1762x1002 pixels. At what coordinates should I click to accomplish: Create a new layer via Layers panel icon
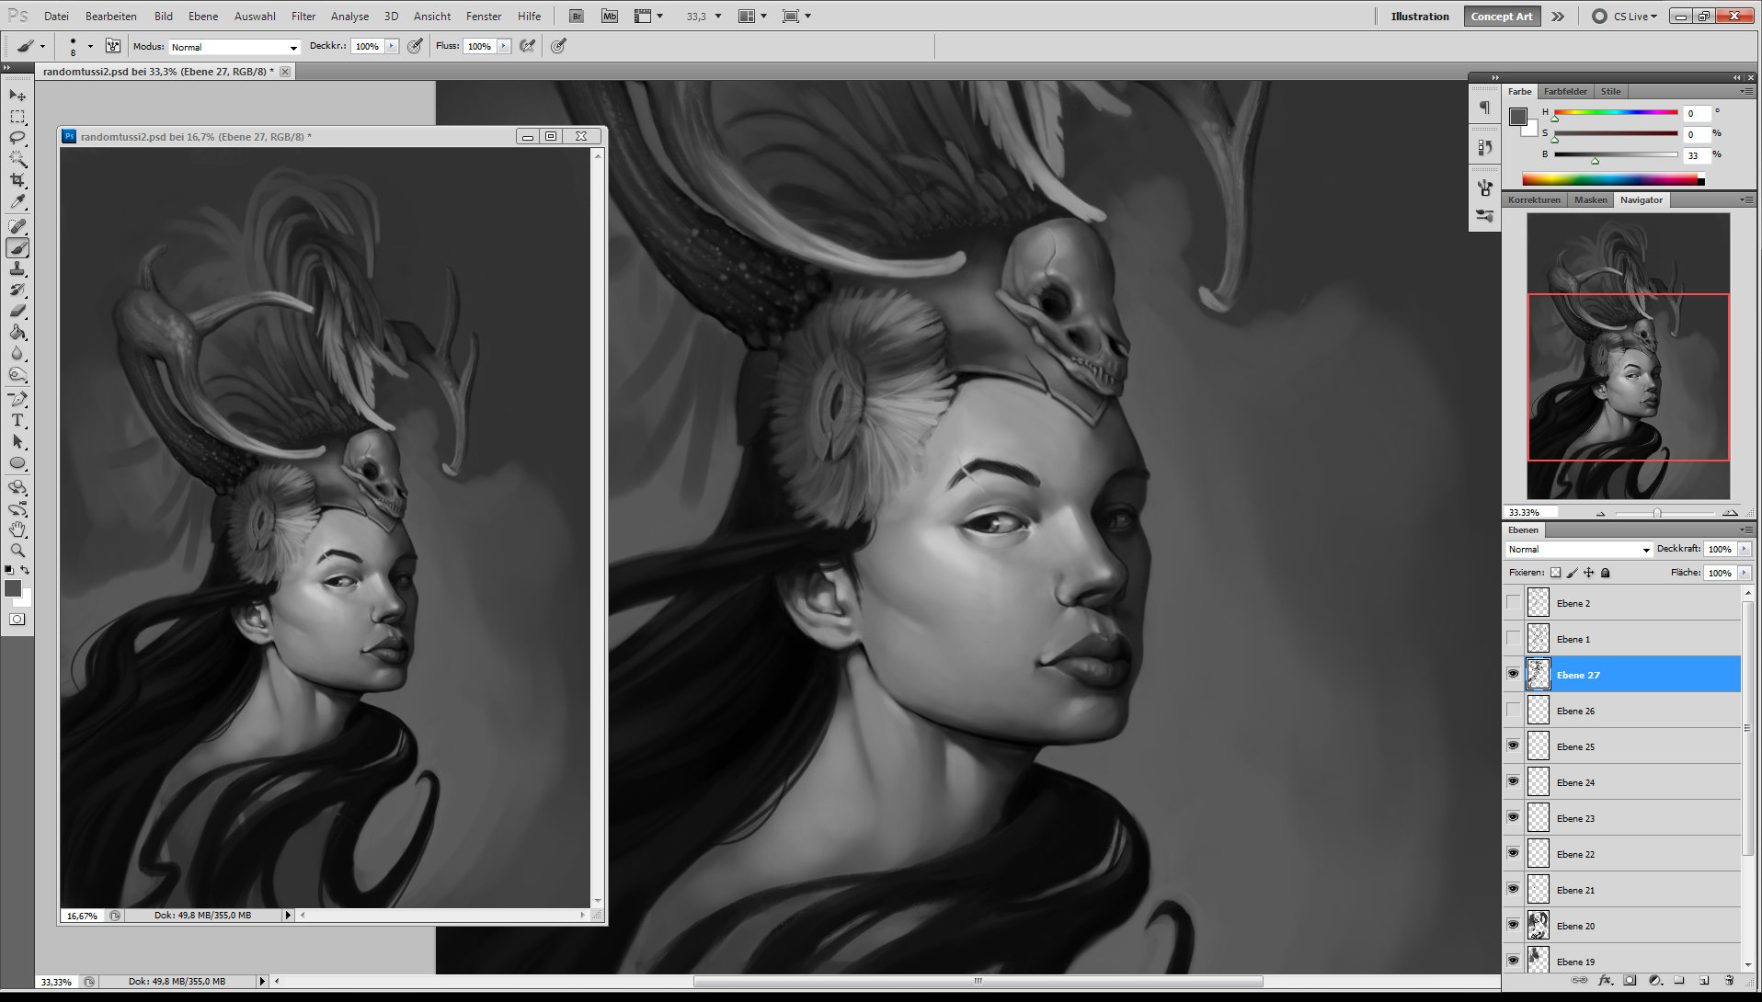pyautogui.click(x=1704, y=981)
